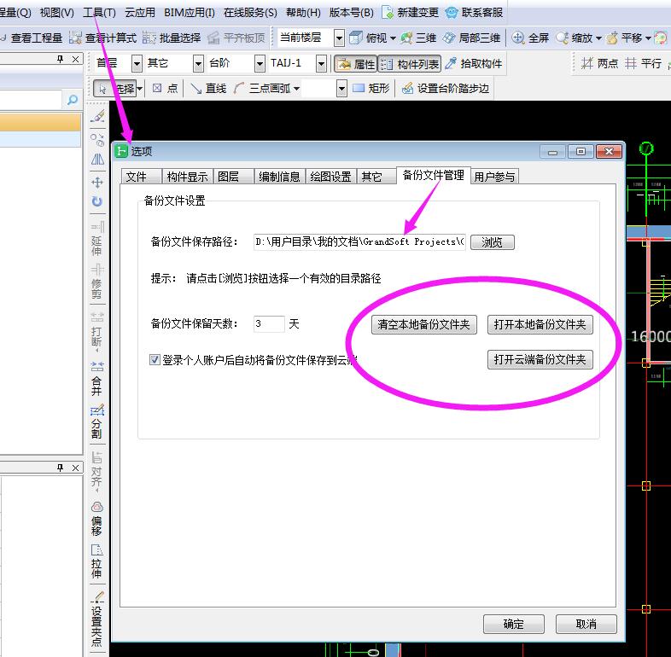The image size is (671, 657).
Task: Select the 矩形 drawing tool
Action: (371, 89)
